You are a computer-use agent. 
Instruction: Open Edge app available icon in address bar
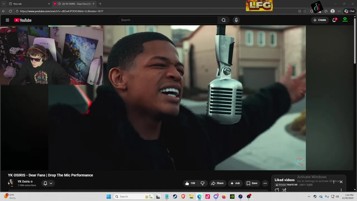[300, 11]
